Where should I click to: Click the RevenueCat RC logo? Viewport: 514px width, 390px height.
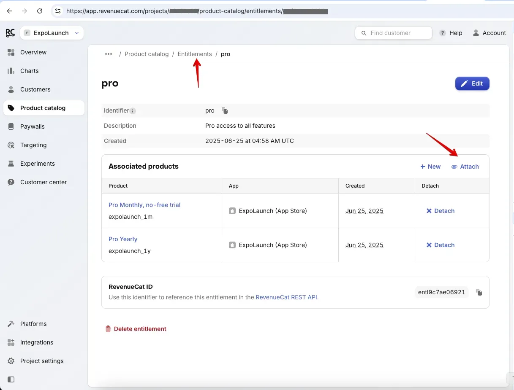(10, 33)
